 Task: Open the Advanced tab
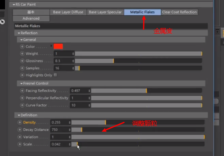pyautogui.click(x=31, y=18)
